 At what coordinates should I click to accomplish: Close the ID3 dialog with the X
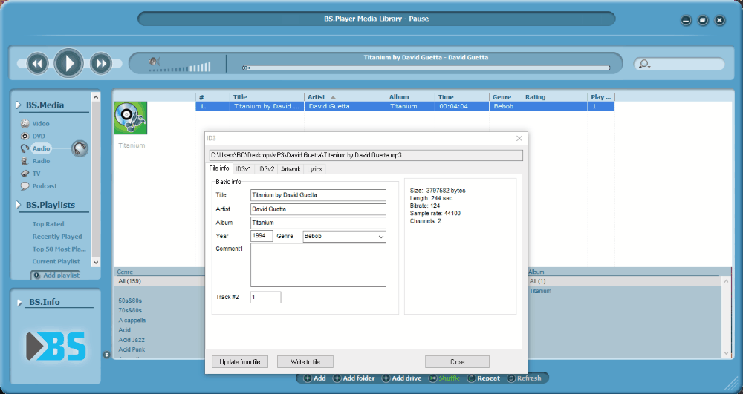[x=519, y=138]
